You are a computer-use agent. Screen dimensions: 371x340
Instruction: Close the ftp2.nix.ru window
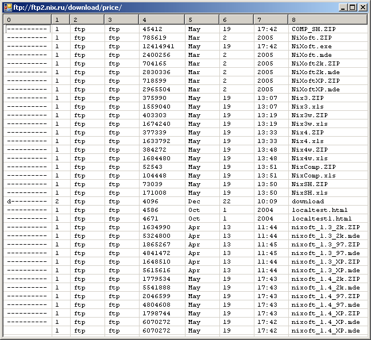click(363, 7)
